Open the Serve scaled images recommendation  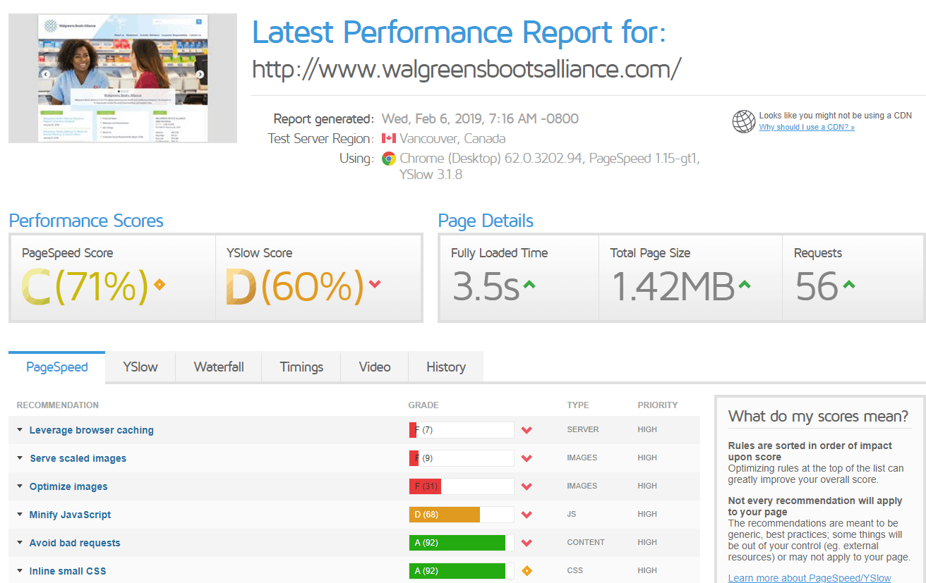coord(78,458)
